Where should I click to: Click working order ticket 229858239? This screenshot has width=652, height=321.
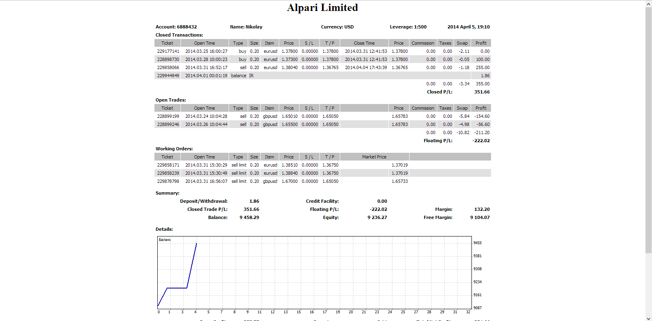tap(168, 173)
